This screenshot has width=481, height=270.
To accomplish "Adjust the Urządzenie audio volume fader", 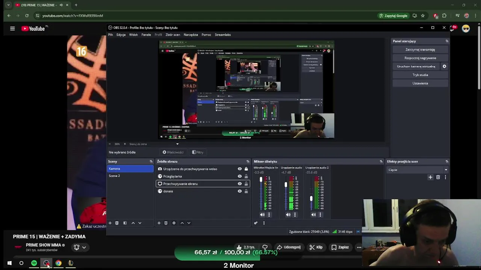I will click(x=286, y=184).
